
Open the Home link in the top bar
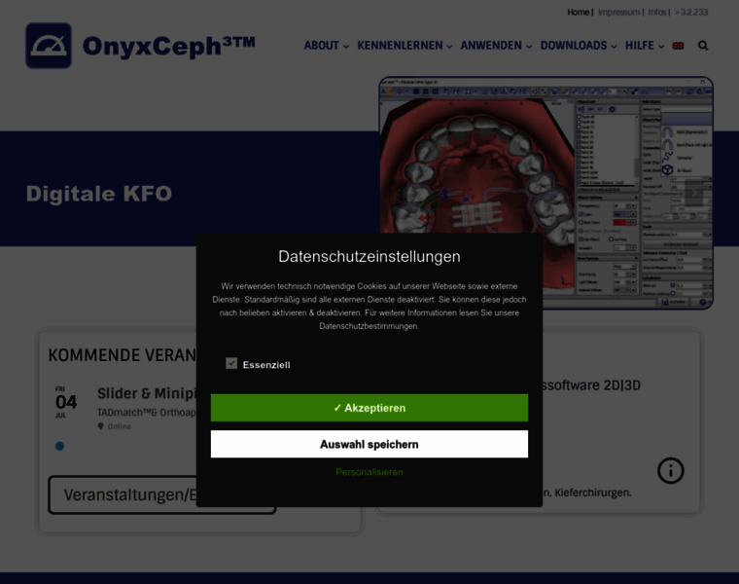tap(578, 13)
